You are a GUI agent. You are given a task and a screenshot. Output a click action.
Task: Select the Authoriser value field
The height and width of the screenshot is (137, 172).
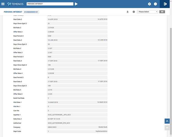click(77, 123)
